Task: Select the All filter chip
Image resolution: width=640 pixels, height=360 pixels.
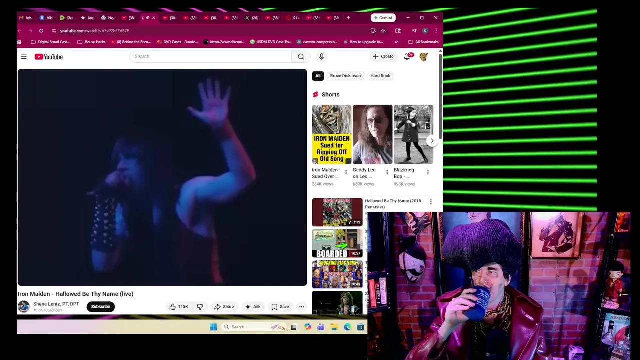Action: coord(318,76)
